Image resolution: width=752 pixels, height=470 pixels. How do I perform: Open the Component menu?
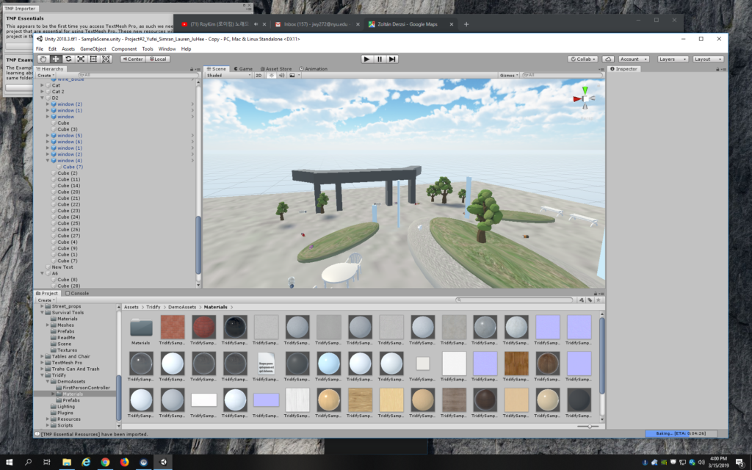click(124, 49)
